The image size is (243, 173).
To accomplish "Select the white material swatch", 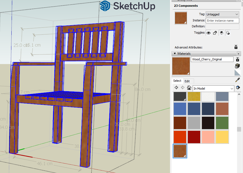I will click(x=208, y=96).
